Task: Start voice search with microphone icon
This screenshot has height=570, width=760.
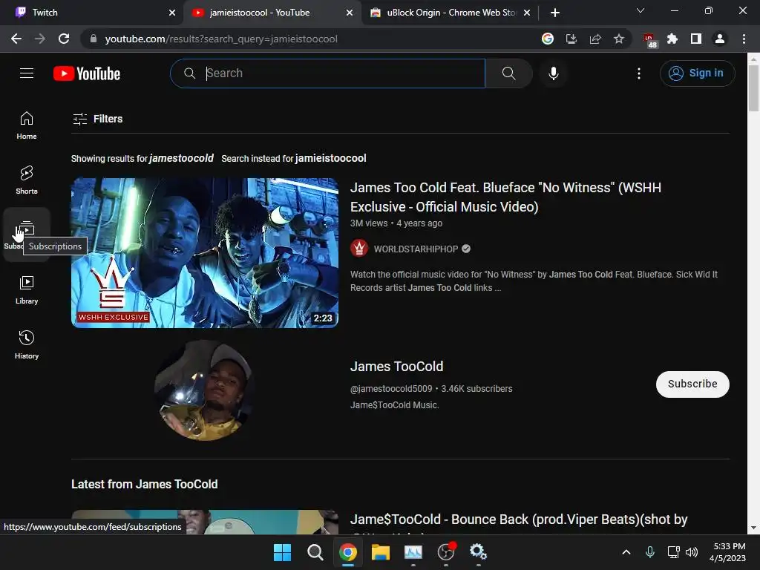Action: (553, 73)
